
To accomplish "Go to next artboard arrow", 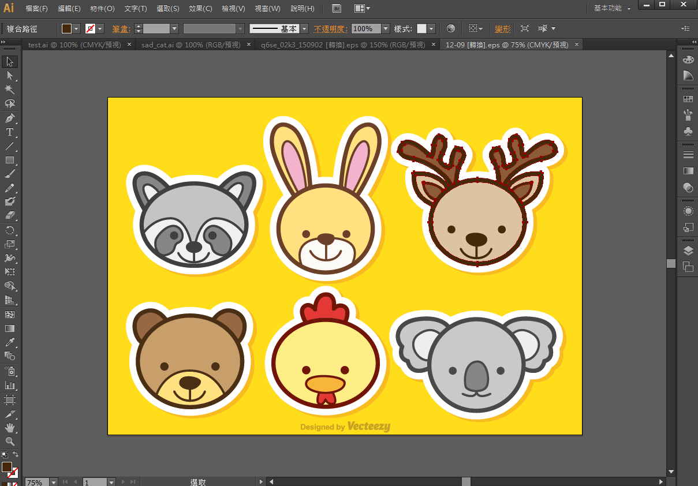I will [x=122, y=482].
